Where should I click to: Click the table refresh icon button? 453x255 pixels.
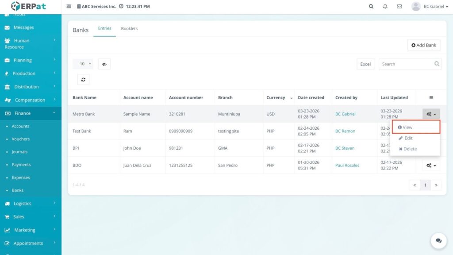tap(83, 79)
